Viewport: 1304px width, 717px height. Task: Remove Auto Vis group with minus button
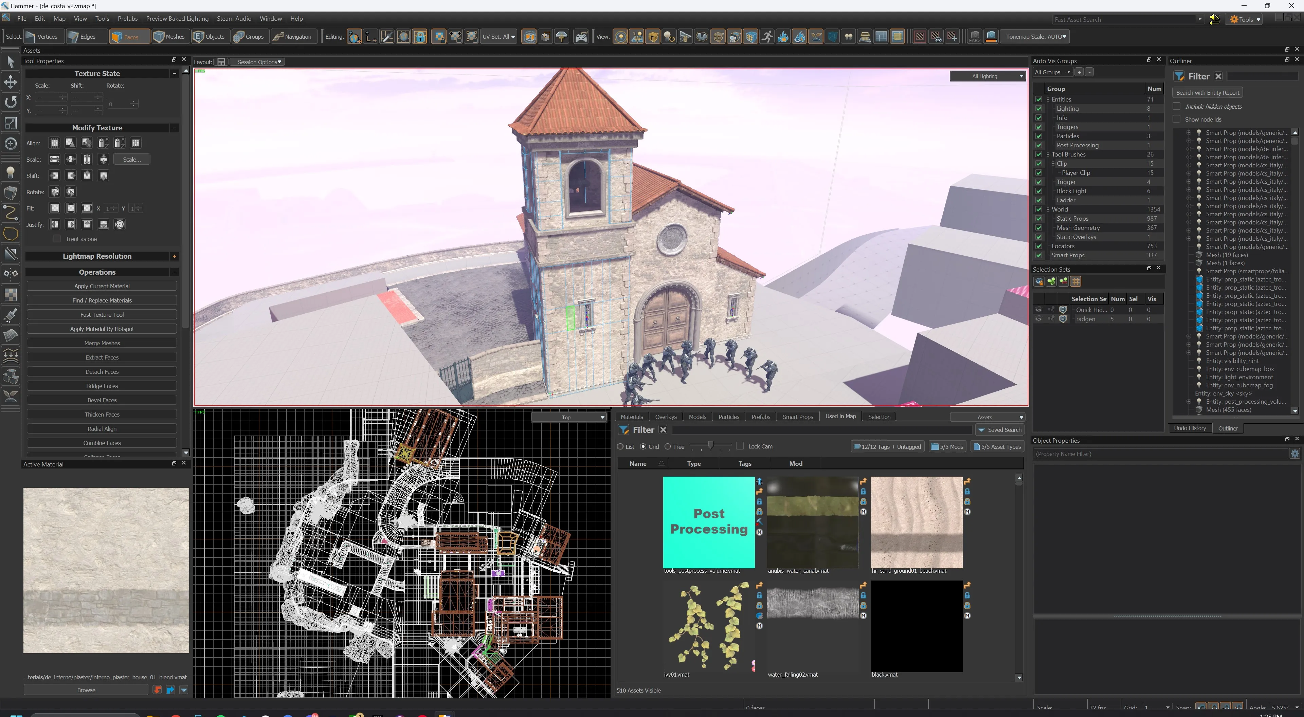point(1089,72)
